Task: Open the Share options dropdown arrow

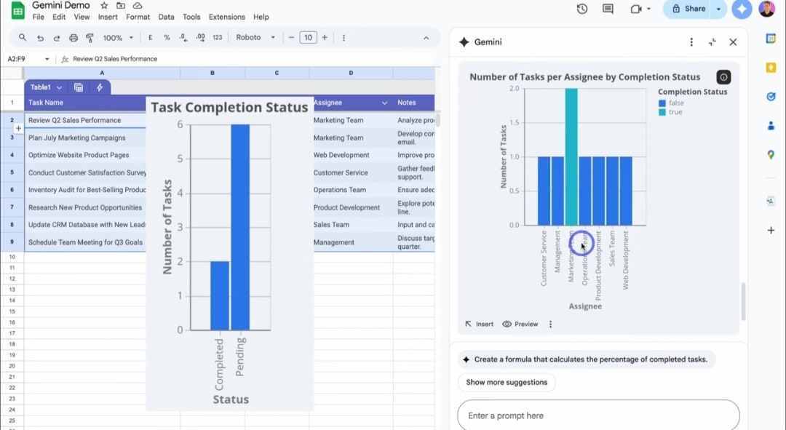Action: pos(719,9)
